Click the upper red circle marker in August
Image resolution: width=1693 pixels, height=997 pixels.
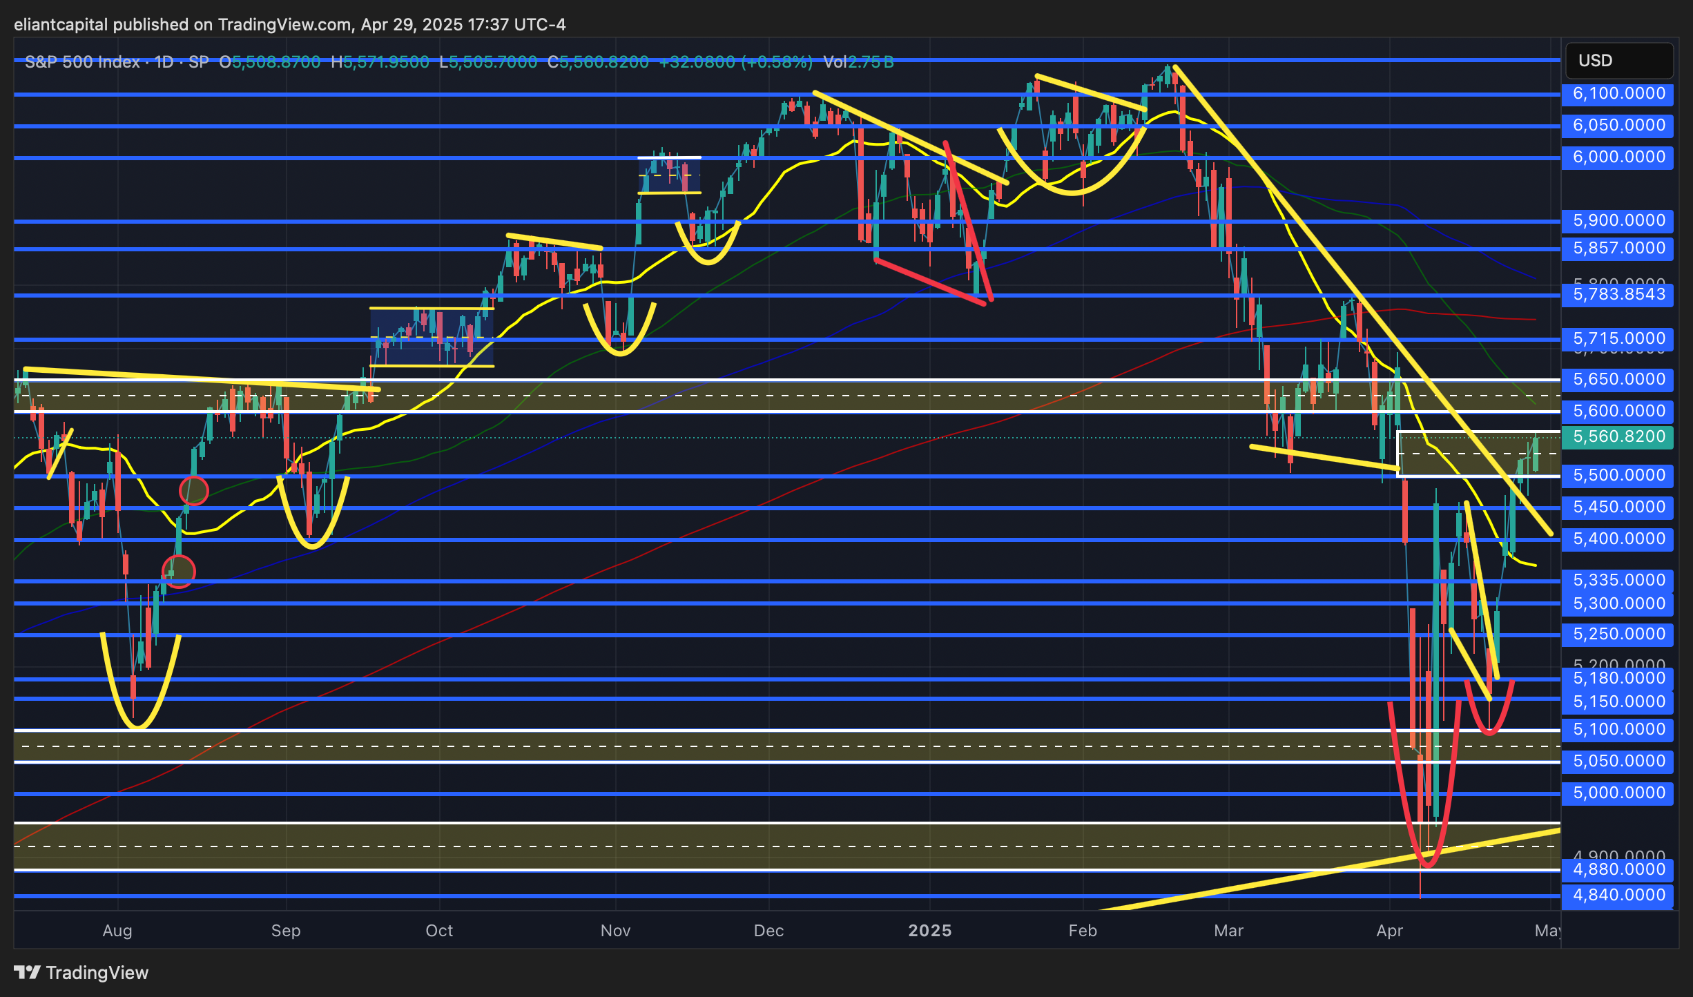point(193,491)
